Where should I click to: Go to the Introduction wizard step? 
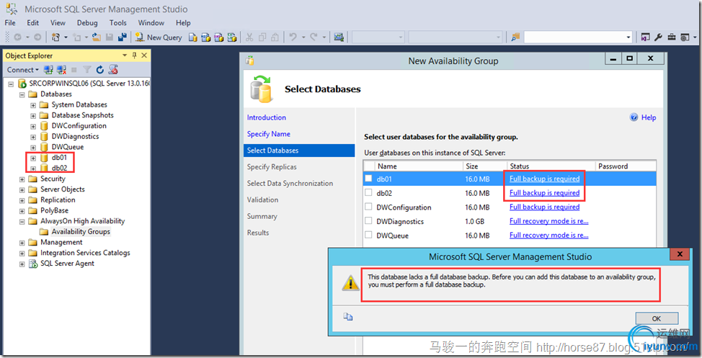point(267,117)
